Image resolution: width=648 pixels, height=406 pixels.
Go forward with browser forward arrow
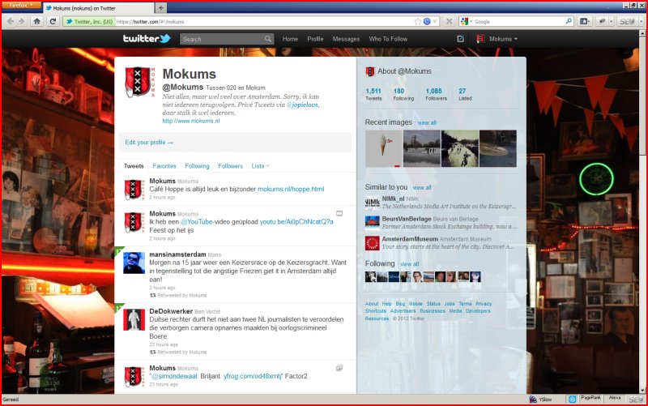(22, 22)
